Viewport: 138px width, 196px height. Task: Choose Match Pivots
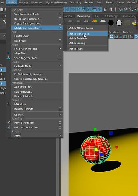pyautogui.click(x=87, y=49)
